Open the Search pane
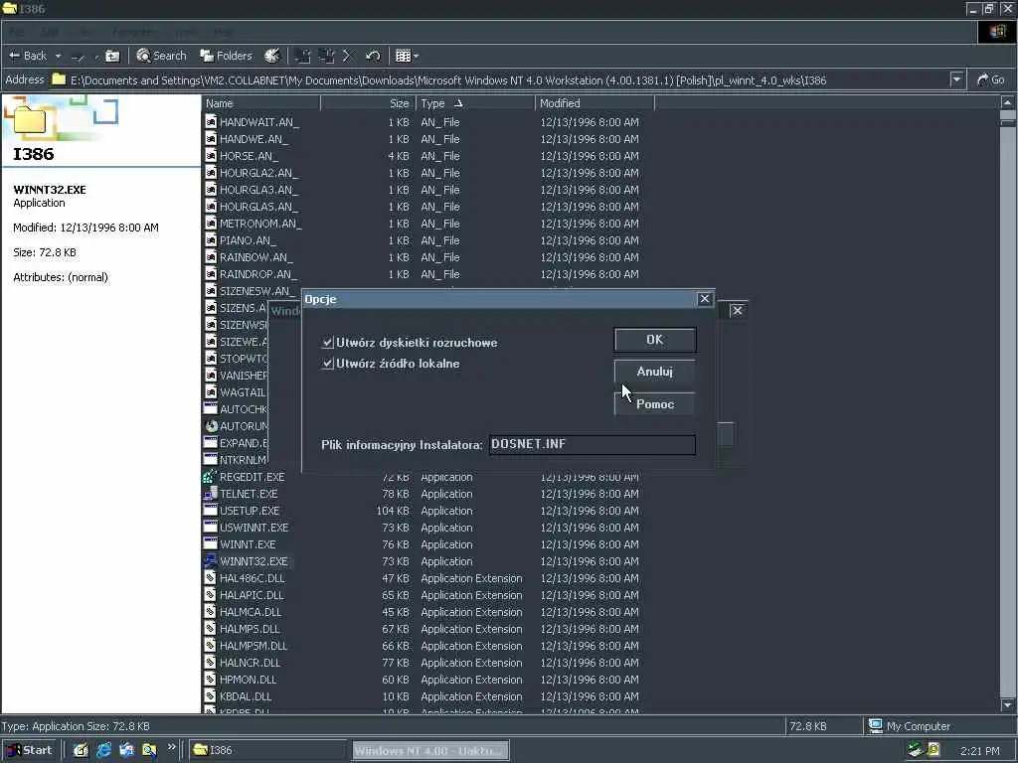The image size is (1018, 763). pos(162,56)
